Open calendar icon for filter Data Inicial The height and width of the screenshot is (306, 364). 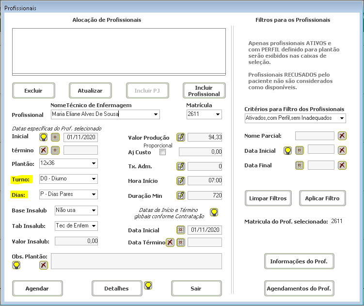tap(299, 150)
